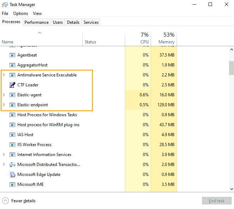Select Host process for WinRM plug-ins row
234x209 pixels.
point(88,125)
